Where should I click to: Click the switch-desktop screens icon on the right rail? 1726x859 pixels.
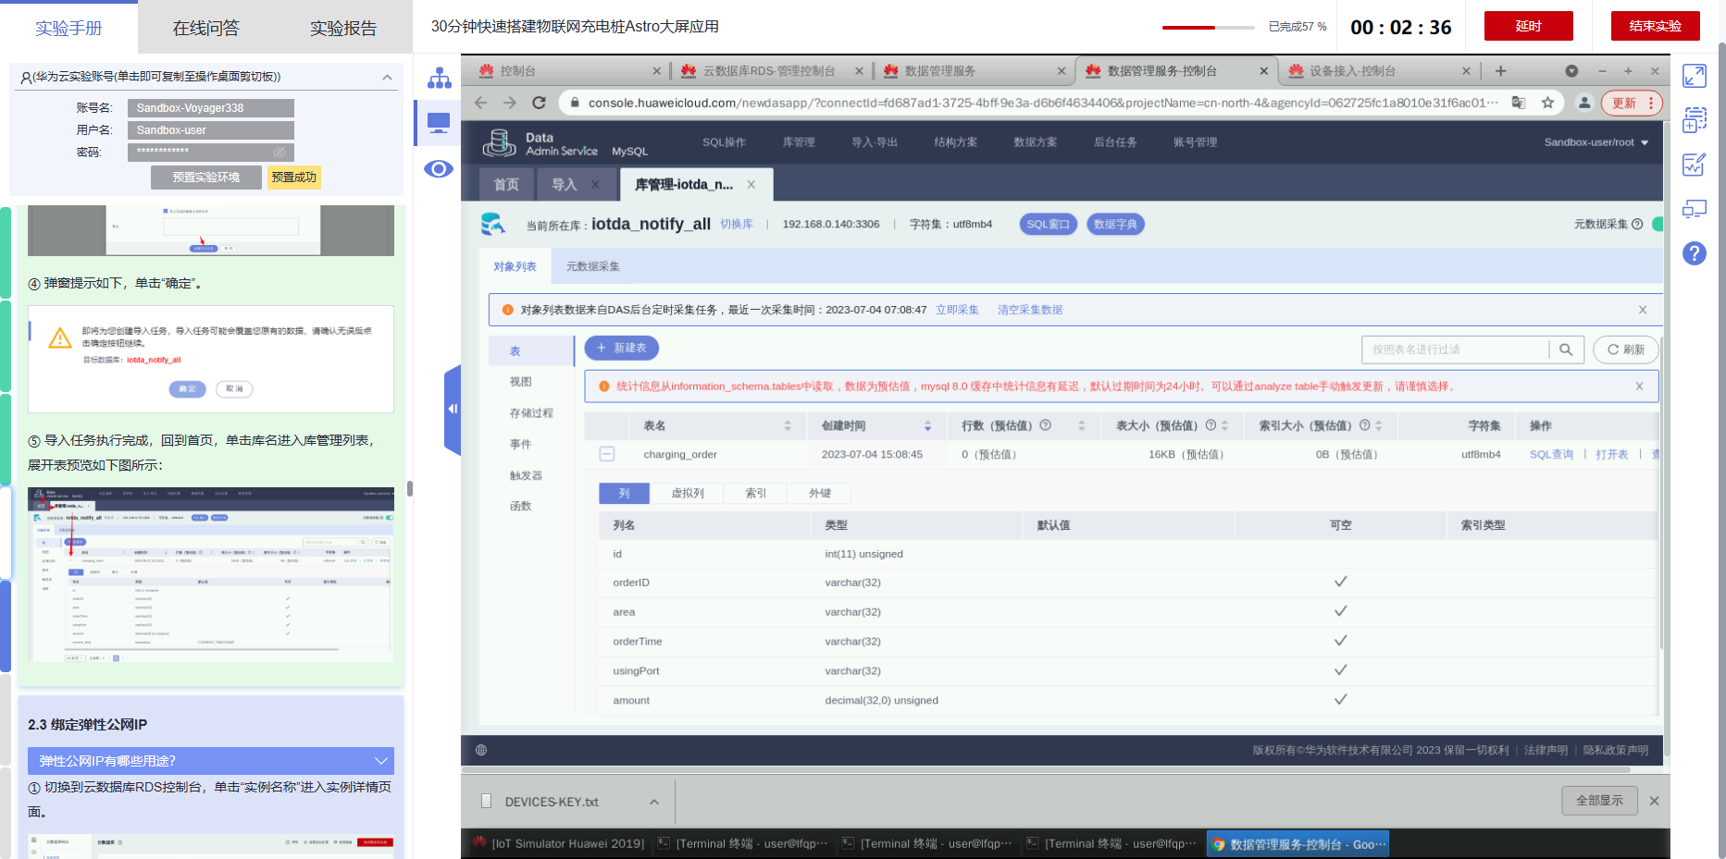point(1695,209)
